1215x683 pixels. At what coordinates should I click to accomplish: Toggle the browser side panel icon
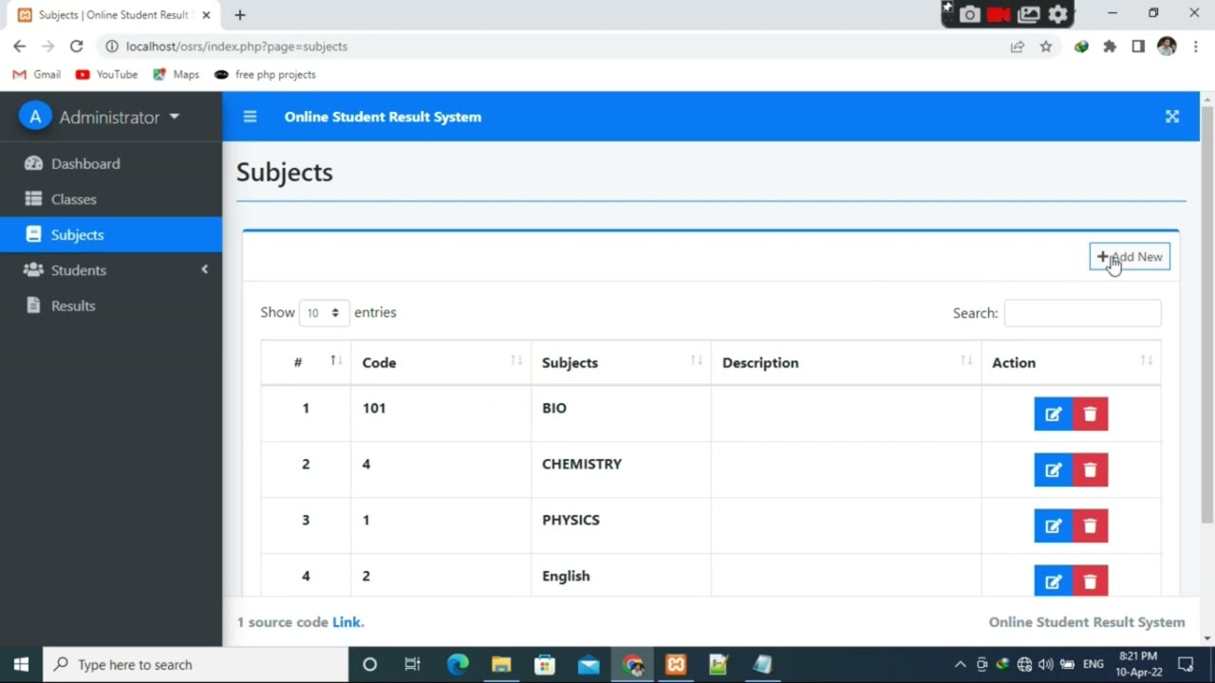pos(1138,46)
